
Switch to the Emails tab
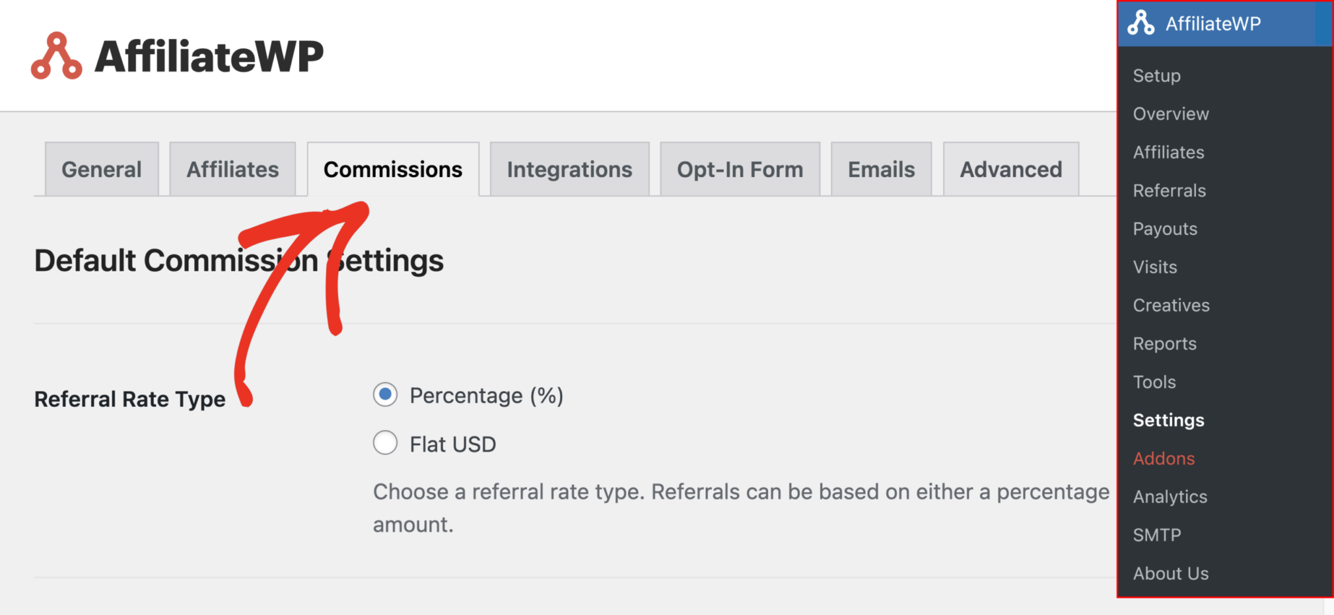881,169
